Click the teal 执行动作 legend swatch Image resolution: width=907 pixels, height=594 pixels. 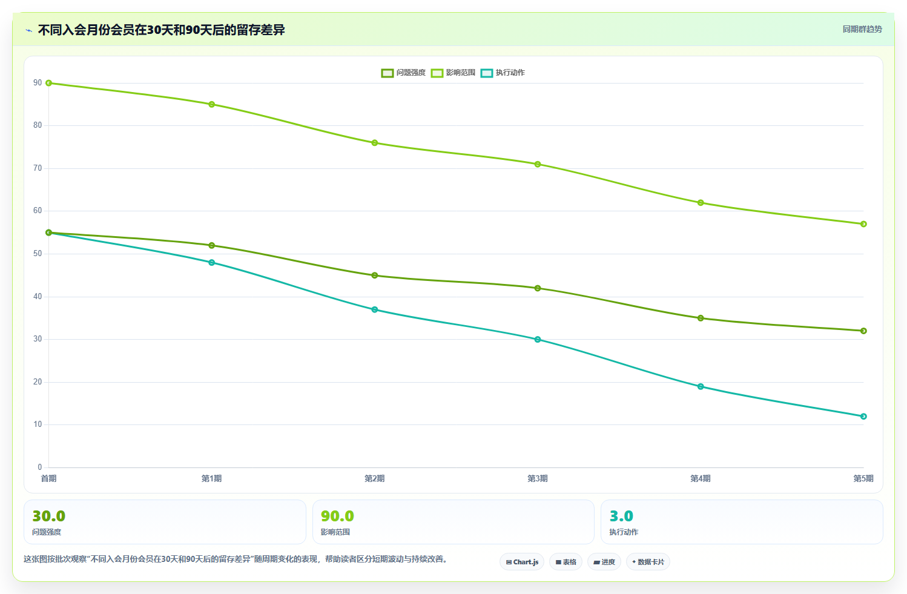point(487,73)
